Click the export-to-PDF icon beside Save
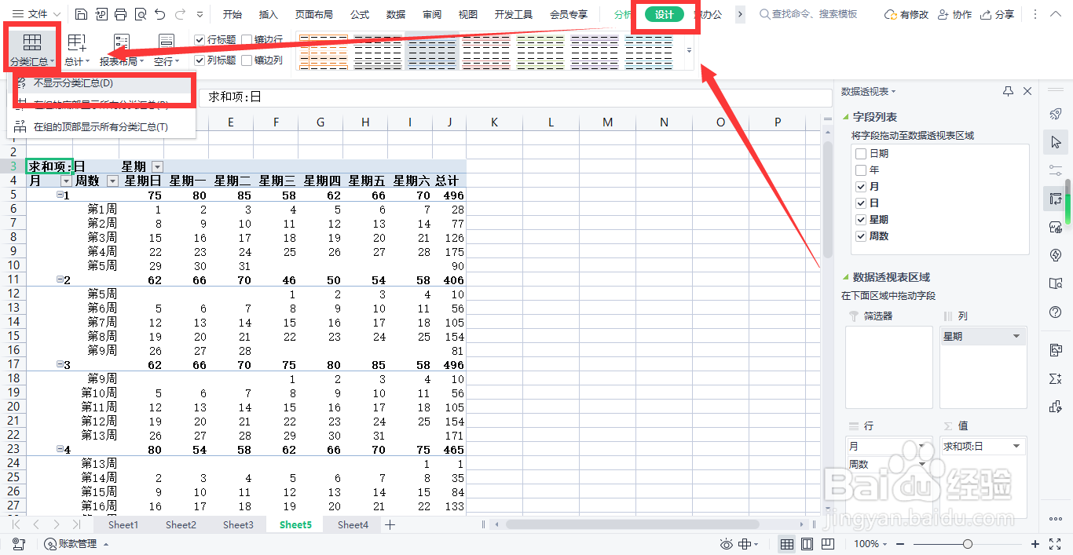1073x555 pixels. pyautogui.click(x=101, y=14)
